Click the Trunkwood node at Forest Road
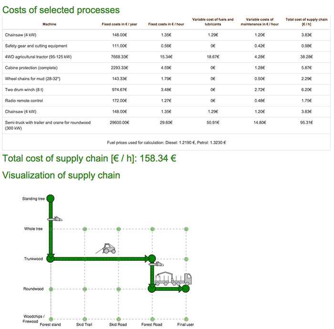Image resolution: width=334 pixels, height=329 pixels. click(152, 259)
